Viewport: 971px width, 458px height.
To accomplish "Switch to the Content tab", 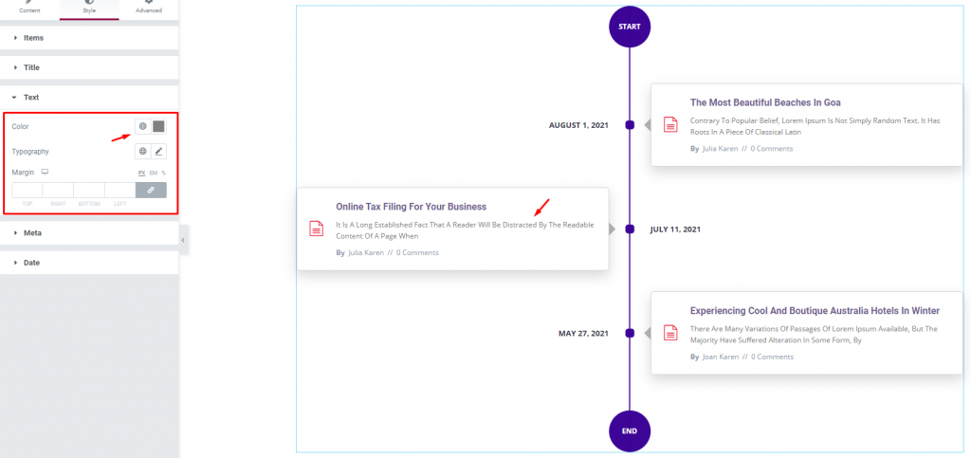I will (x=29, y=9).
